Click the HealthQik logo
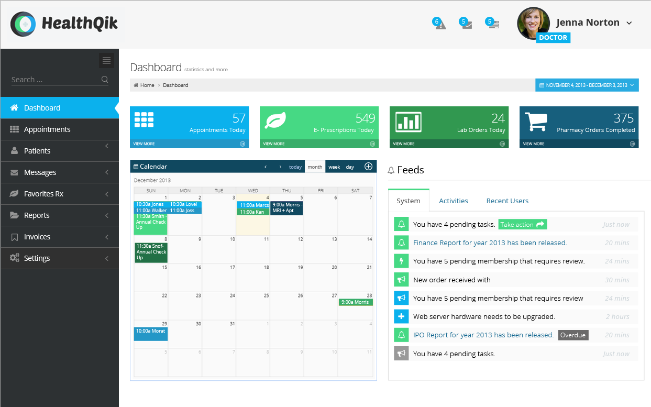Screen dimensions: 651x407 point(64,24)
